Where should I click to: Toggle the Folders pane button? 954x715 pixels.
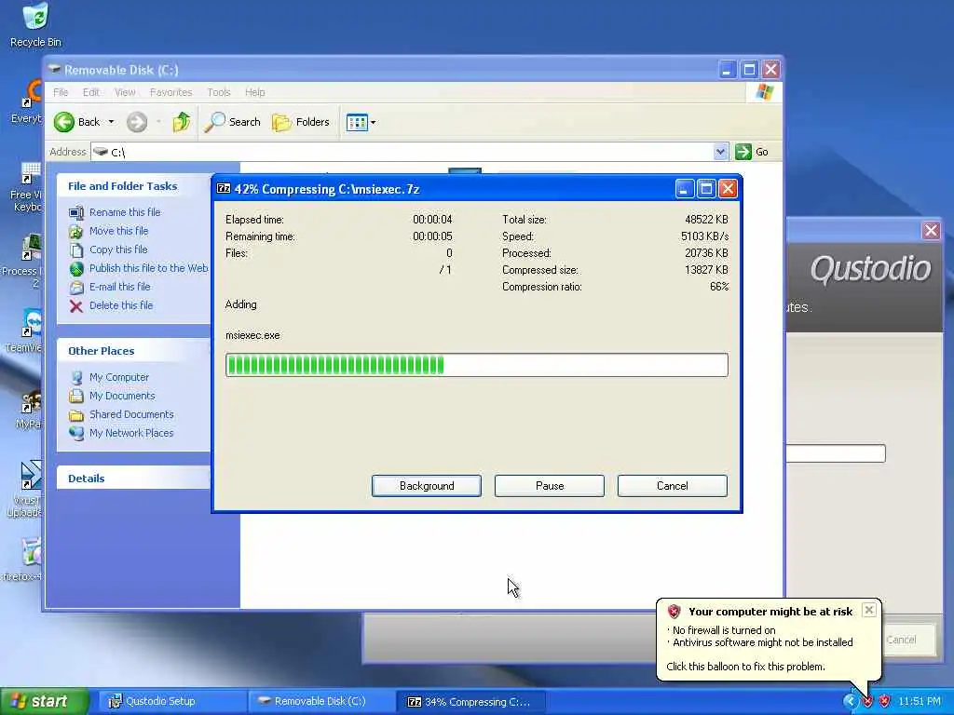point(301,122)
